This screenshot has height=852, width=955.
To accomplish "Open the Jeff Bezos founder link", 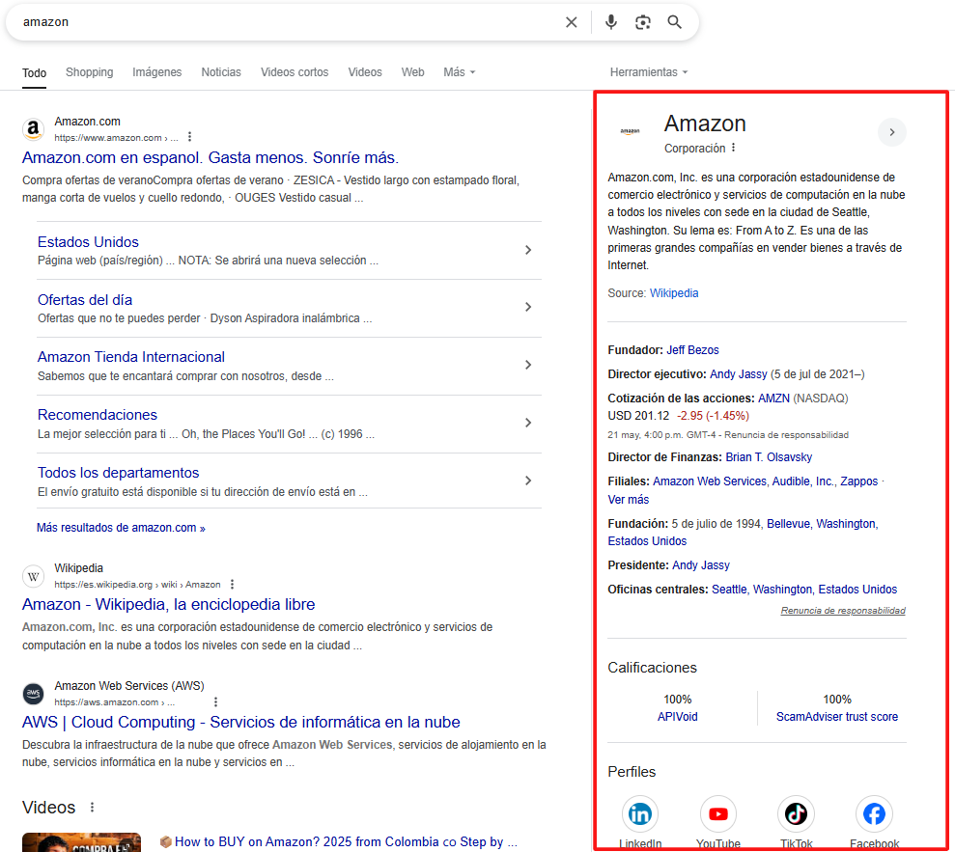I will (x=692, y=350).
